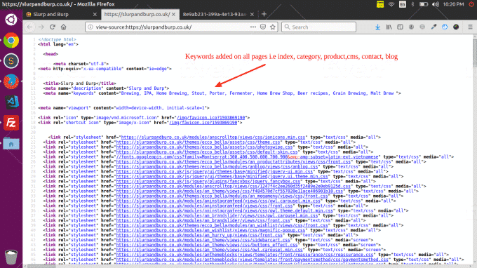
Task: Go back with the browser back arrow
Action: (x=29, y=27)
